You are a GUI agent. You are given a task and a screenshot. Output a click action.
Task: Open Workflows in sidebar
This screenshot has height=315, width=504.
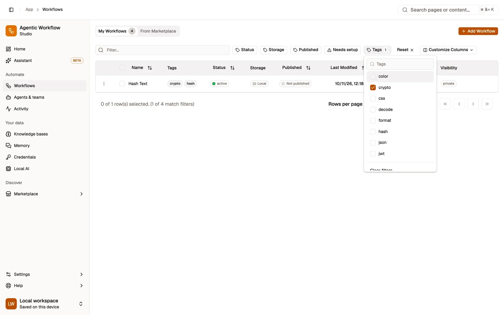point(45,86)
